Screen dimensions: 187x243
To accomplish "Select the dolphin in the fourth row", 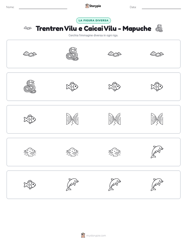I will pyautogui.click(x=157, y=152).
